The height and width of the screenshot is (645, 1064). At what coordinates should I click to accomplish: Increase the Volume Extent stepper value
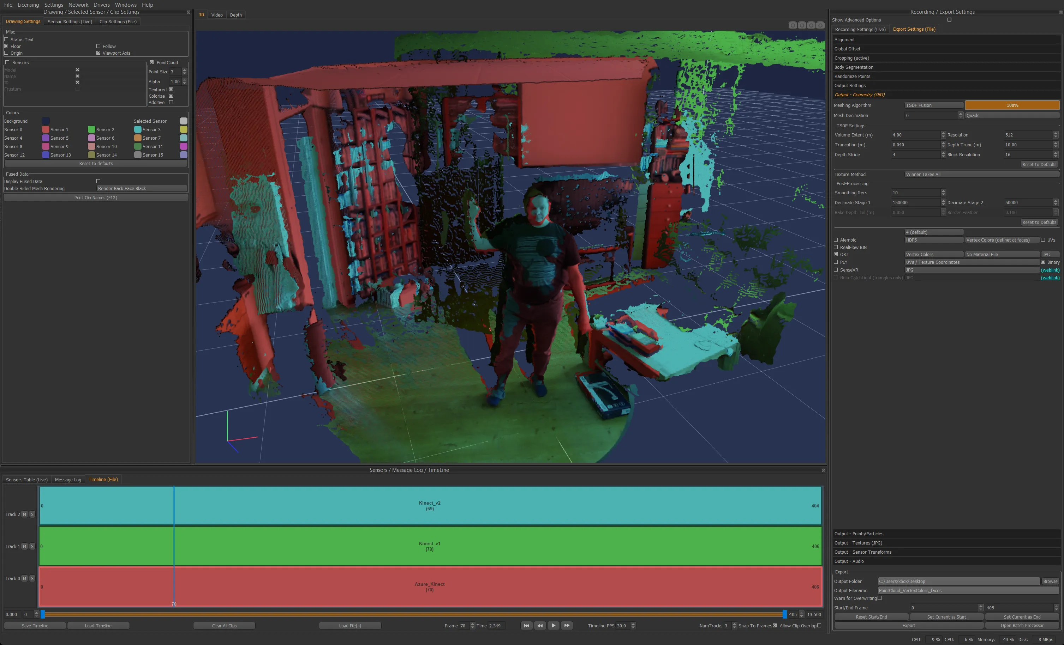click(944, 133)
